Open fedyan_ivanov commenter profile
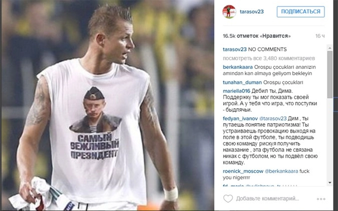This screenshot has height=211, width=338. (x=240, y=119)
